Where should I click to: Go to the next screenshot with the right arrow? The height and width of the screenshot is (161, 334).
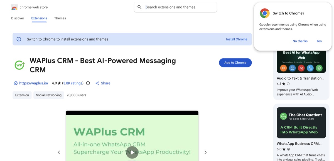pos(205,152)
